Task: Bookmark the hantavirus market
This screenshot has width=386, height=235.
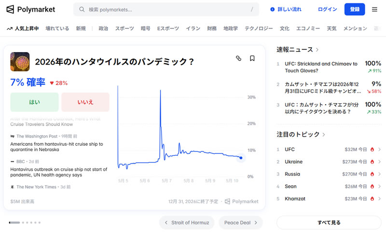Action: tap(252, 58)
